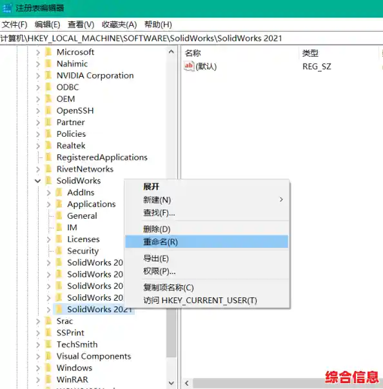Open the 编辑(E) menu
Screen dimensions: 383x389
click(x=47, y=25)
